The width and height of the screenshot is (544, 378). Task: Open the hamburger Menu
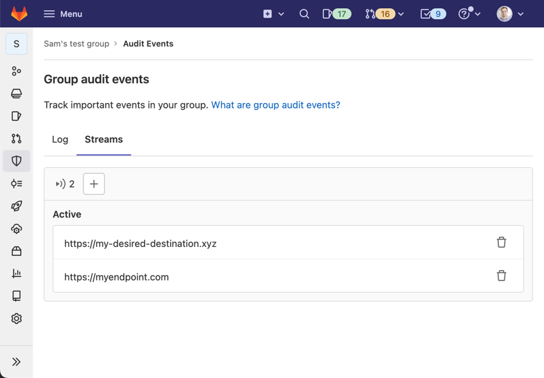click(63, 14)
